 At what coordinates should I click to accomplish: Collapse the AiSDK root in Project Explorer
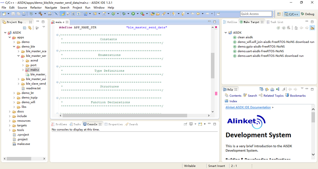point(5,33)
